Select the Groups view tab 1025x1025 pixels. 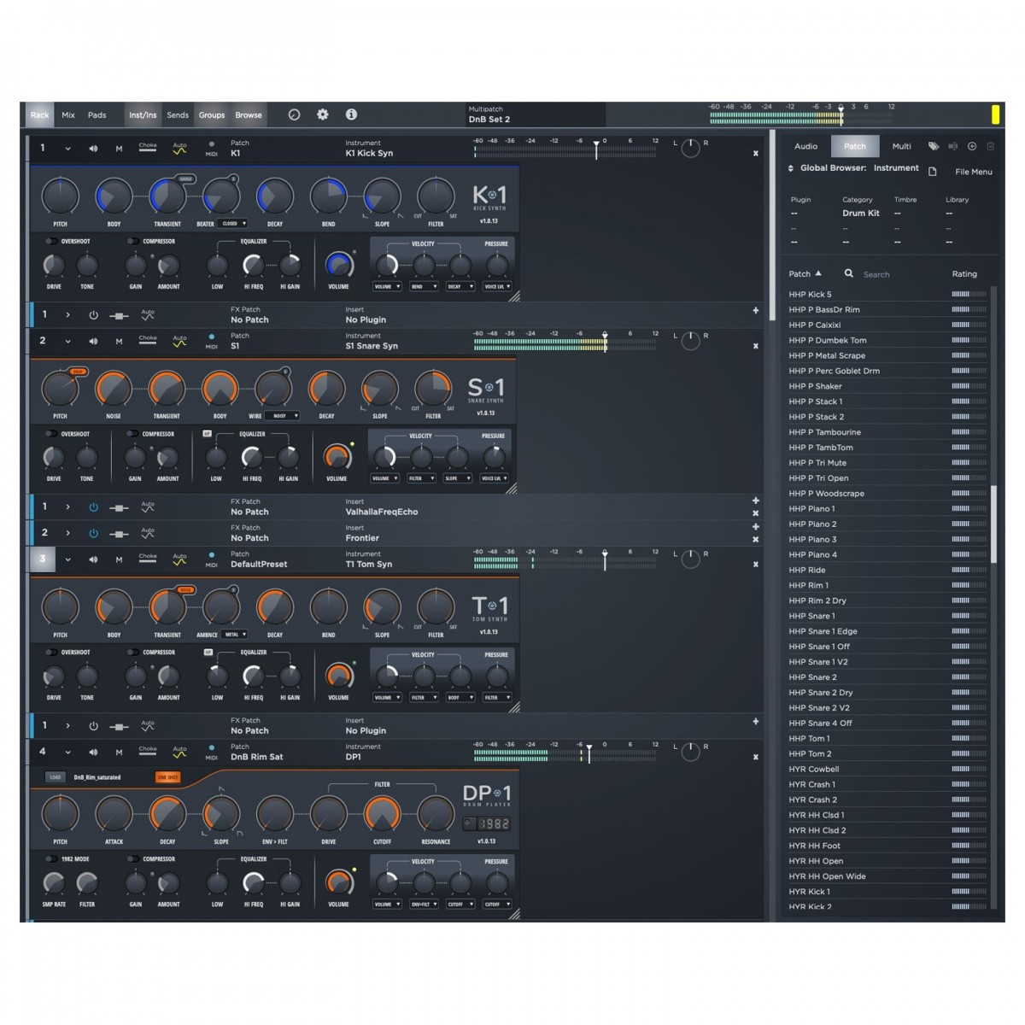click(212, 115)
